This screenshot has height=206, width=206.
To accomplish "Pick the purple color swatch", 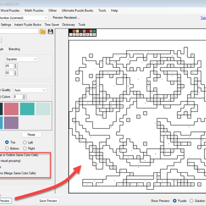I will 11,123.
